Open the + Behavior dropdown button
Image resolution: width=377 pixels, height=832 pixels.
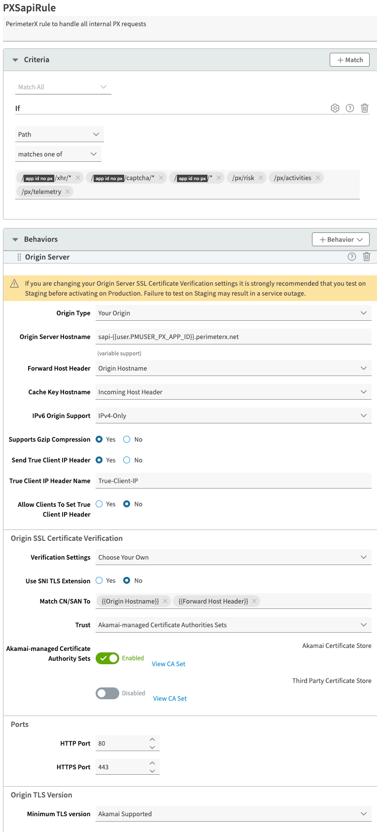[x=341, y=239]
